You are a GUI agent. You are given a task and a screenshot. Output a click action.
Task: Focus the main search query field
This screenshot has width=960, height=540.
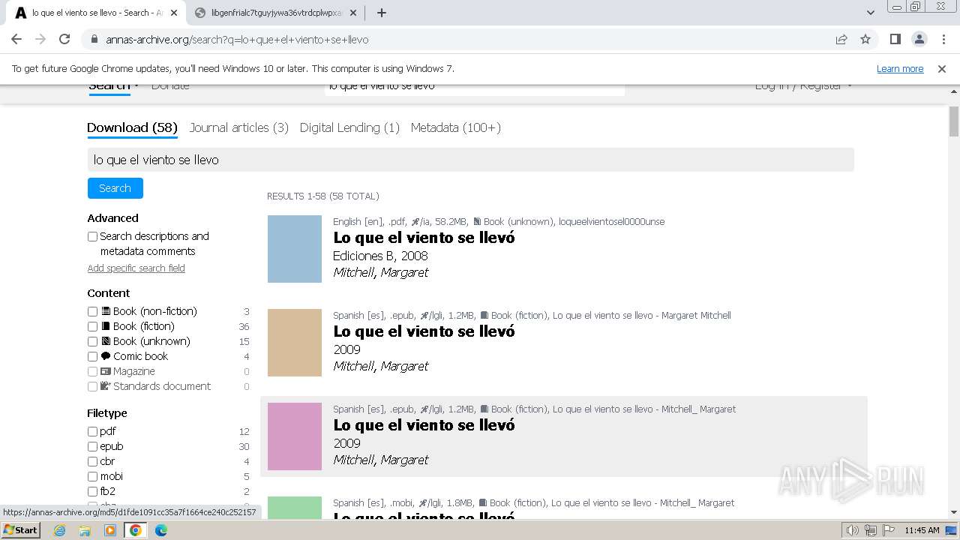click(x=470, y=160)
